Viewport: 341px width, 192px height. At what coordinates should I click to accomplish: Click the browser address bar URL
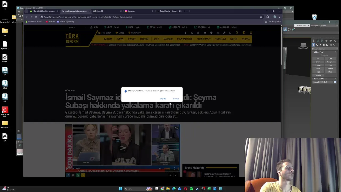(x=88, y=17)
